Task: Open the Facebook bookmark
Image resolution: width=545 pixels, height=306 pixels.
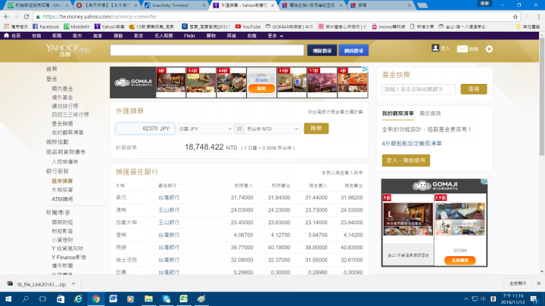Action: pos(46,26)
